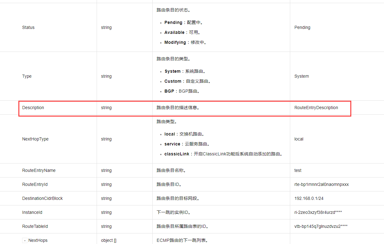Select the text ECMP路由的下一跳列表。
The width and height of the screenshot is (384, 244).
point(182,240)
